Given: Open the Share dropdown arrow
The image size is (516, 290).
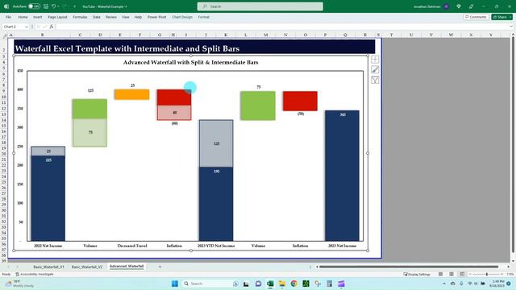Looking at the screenshot, I should pos(510,17).
